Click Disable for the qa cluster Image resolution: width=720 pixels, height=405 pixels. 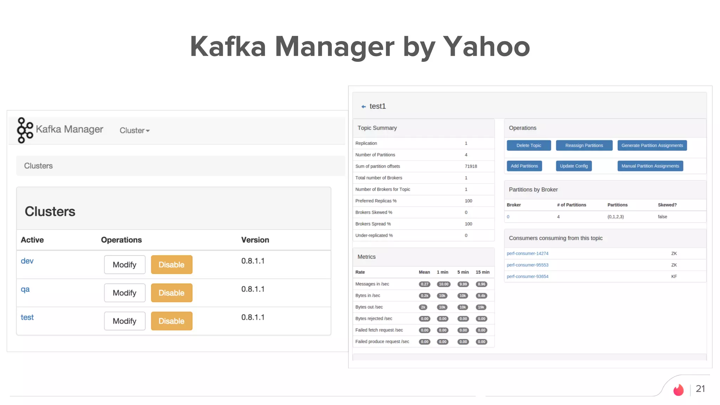pos(172,293)
